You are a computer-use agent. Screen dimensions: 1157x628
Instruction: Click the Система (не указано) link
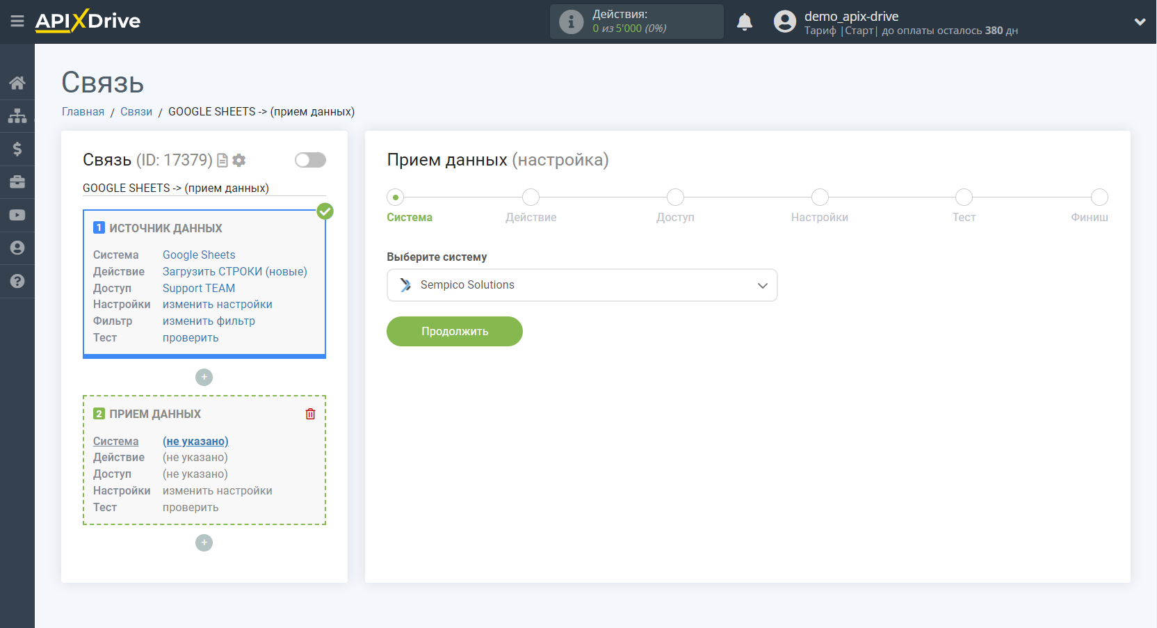tap(195, 442)
